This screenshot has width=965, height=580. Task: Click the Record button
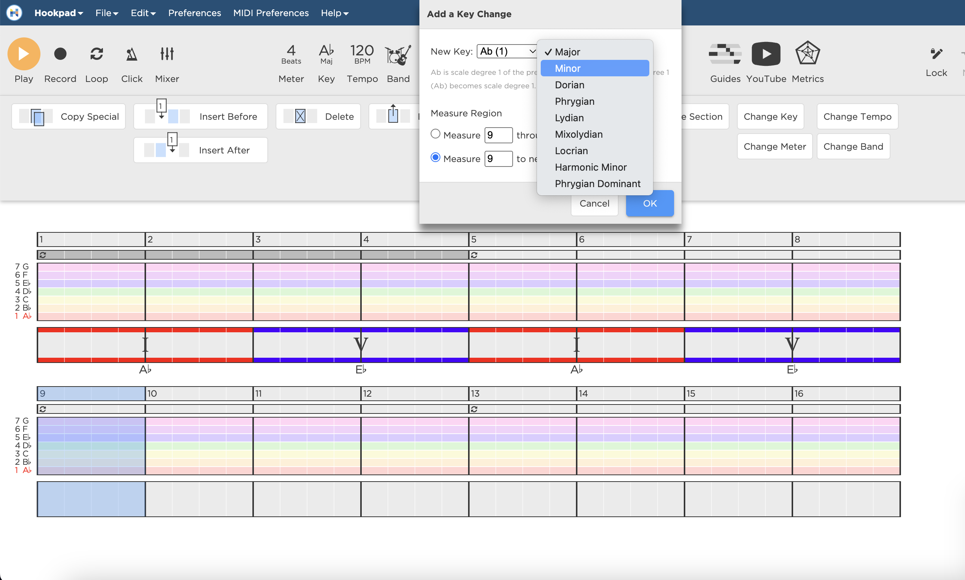pos(60,54)
